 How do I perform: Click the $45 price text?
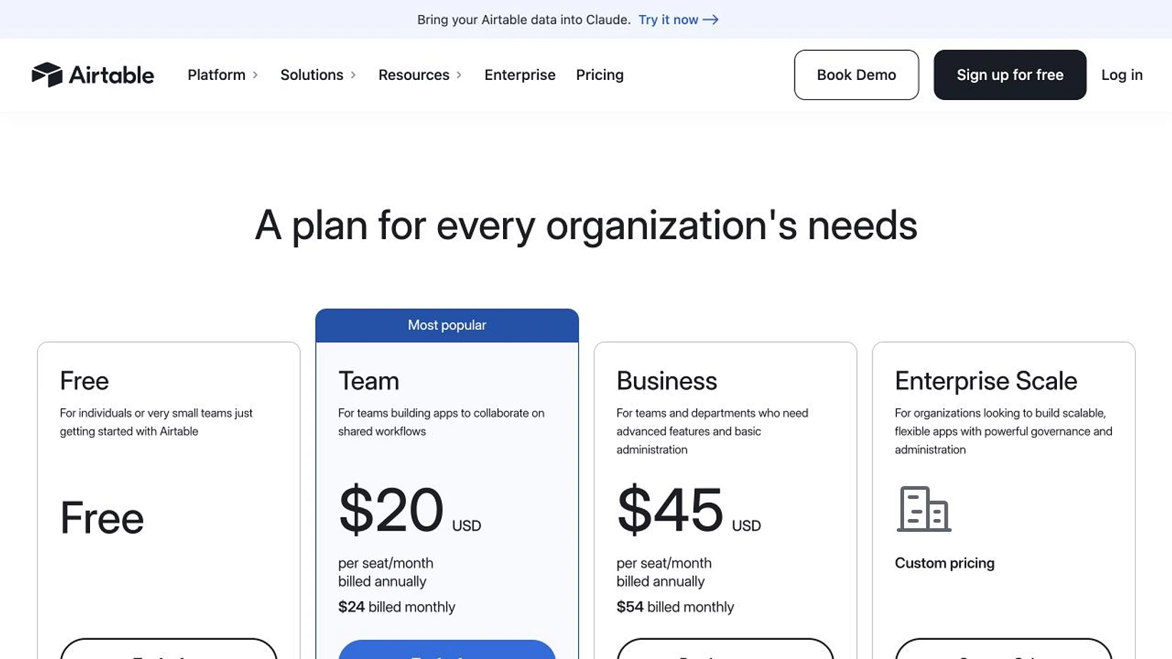[x=670, y=510]
